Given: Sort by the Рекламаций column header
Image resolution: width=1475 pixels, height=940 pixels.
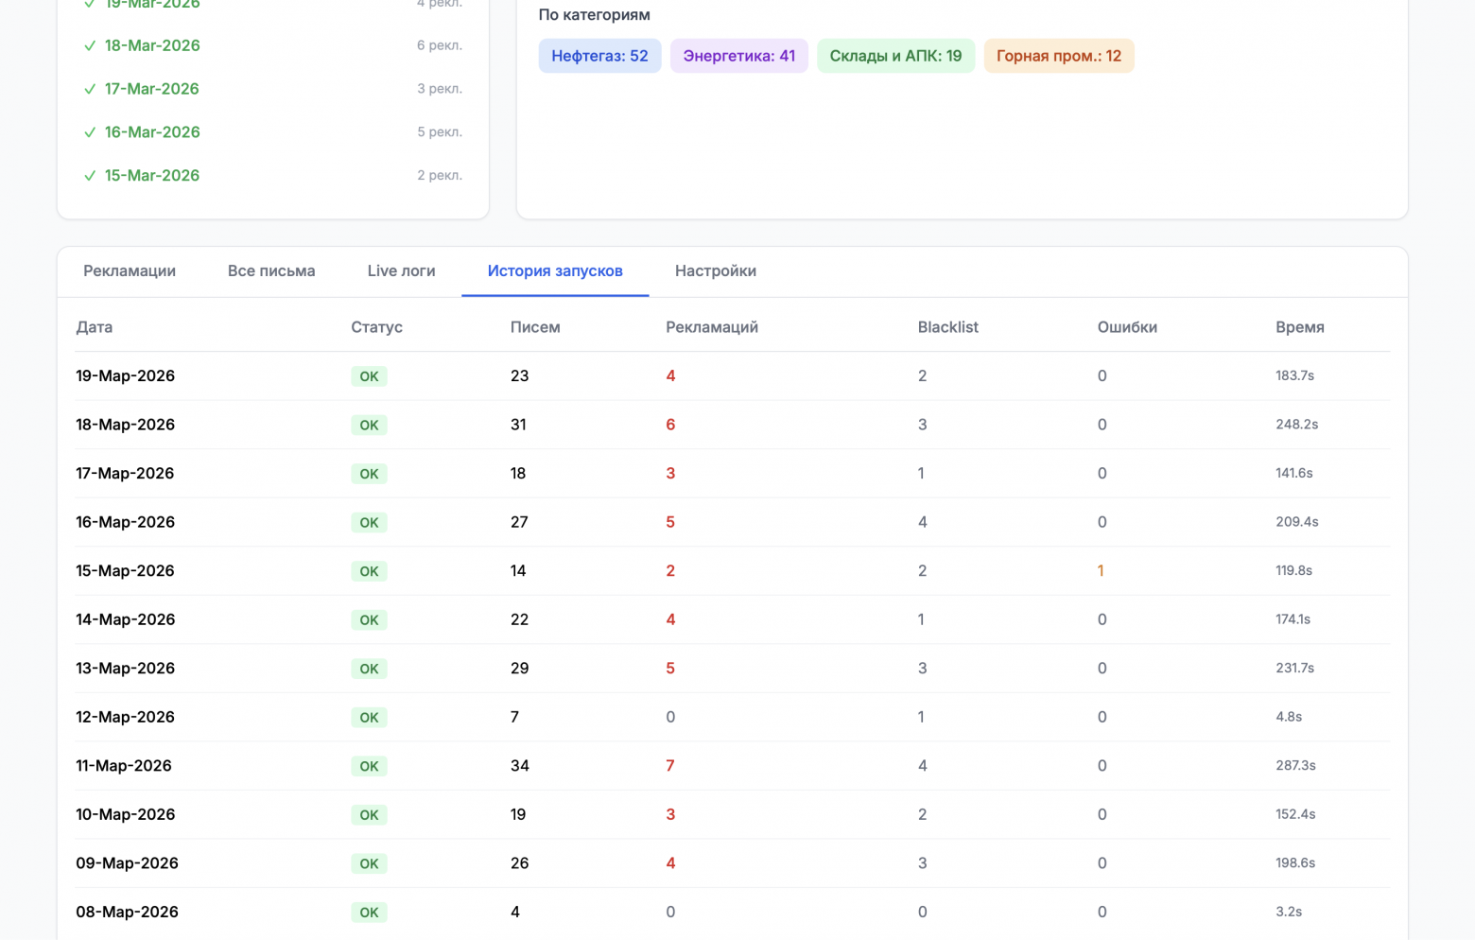Looking at the screenshot, I should point(711,327).
